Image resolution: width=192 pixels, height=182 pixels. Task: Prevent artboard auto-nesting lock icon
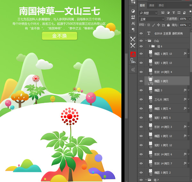coord(163,25)
